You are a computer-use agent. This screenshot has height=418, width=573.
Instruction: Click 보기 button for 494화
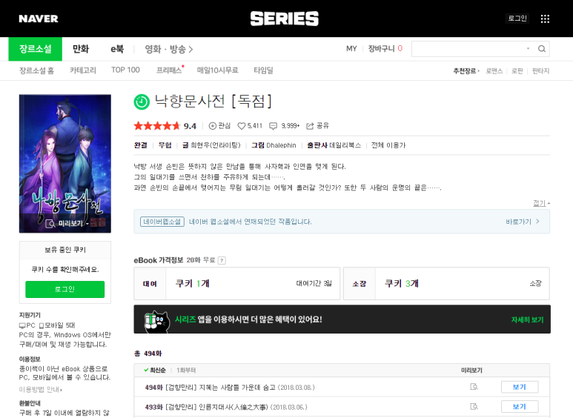(x=520, y=387)
